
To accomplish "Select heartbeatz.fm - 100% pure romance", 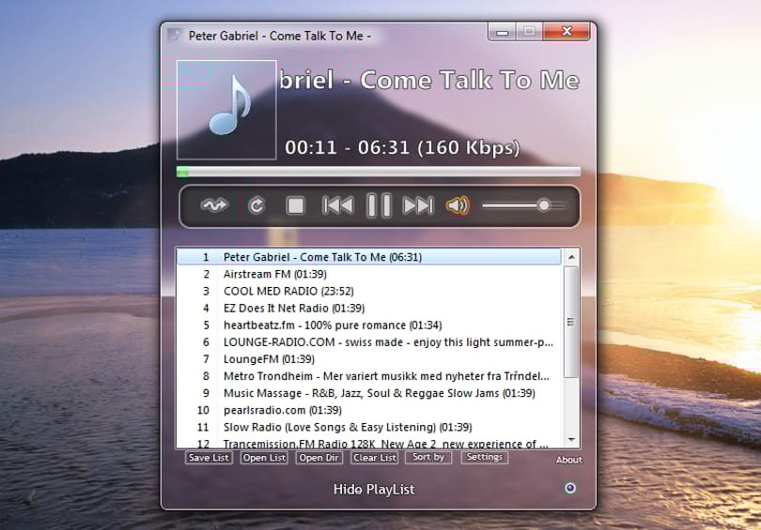I will point(369,326).
